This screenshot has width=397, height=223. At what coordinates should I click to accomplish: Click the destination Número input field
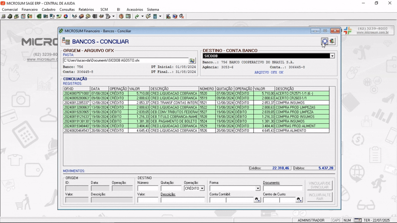click(148, 189)
